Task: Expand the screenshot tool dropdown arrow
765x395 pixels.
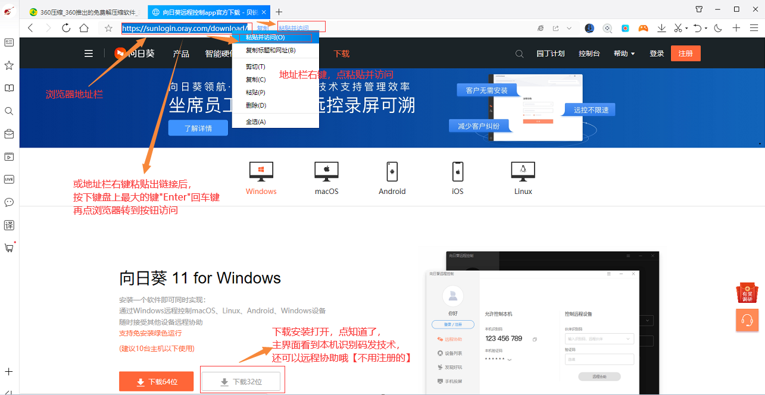Action: (x=686, y=28)
